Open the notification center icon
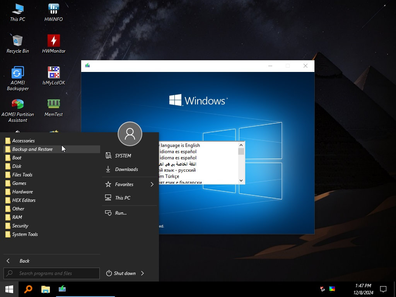 pos(383,289)
